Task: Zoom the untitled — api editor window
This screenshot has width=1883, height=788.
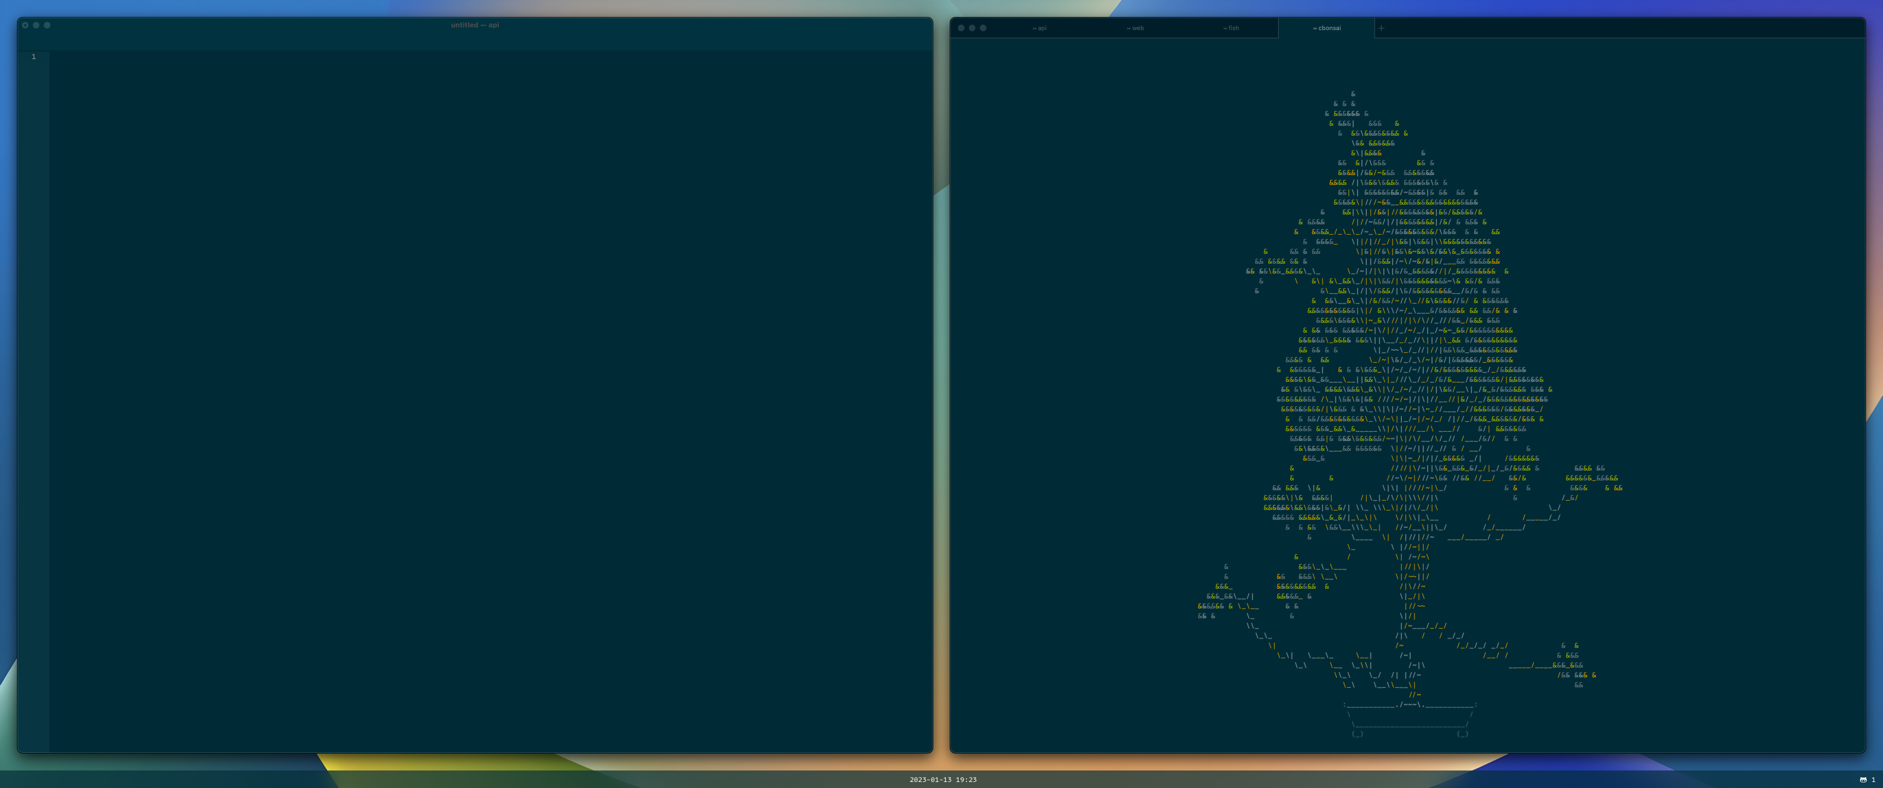Action: tap(47, 25)
